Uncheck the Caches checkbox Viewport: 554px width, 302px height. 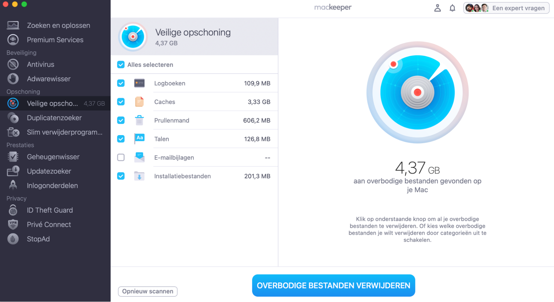point(121,102)
